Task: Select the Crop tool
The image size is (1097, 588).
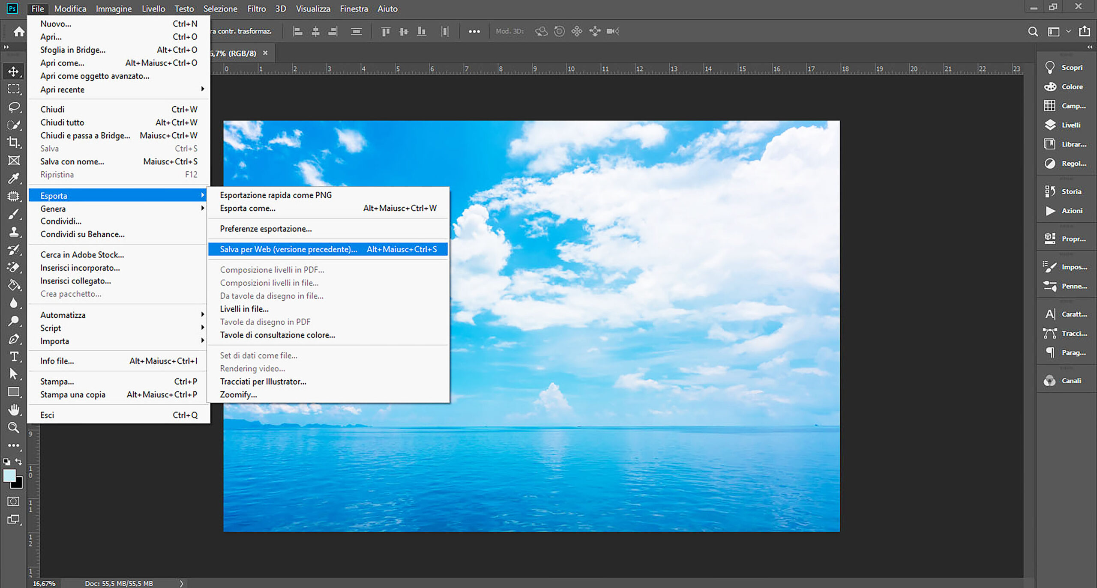Action: pyautogui.click(x=14, y=142)
